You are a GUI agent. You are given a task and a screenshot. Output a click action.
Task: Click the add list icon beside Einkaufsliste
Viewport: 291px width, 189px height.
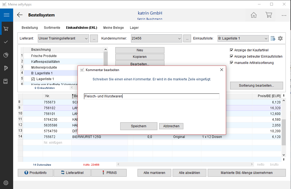point(273,38)
